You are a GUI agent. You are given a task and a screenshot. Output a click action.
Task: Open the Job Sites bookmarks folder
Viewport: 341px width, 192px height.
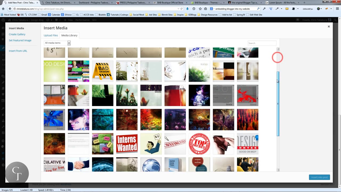tap(151, 15)
